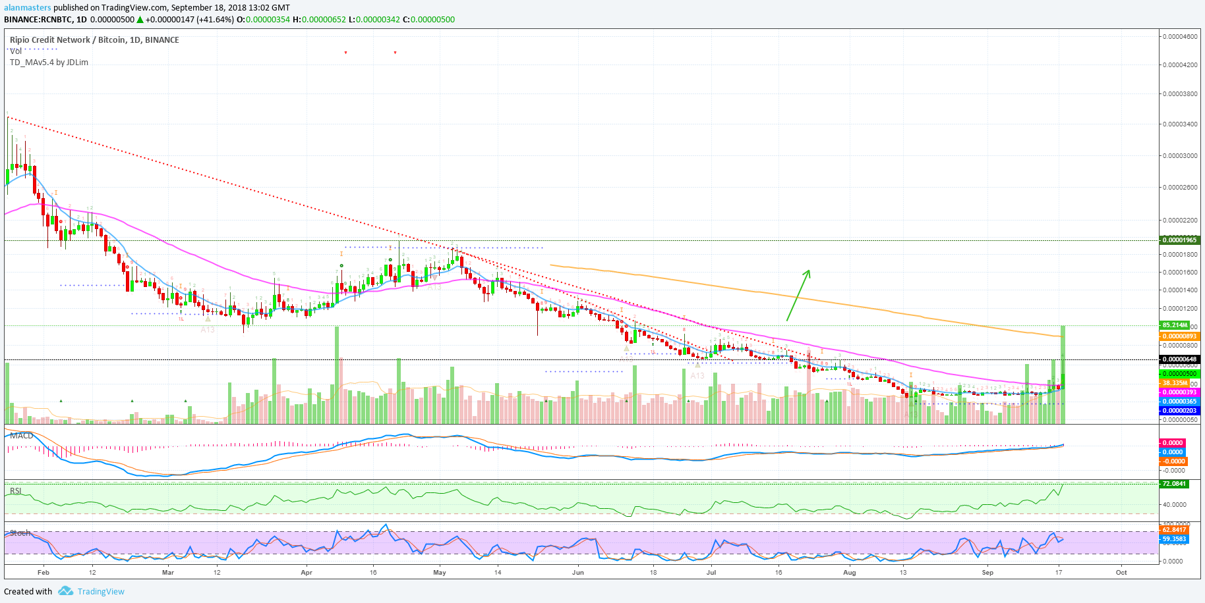
Task: Click the green up-triangle price change icon
Action: (x=140, y=20)
